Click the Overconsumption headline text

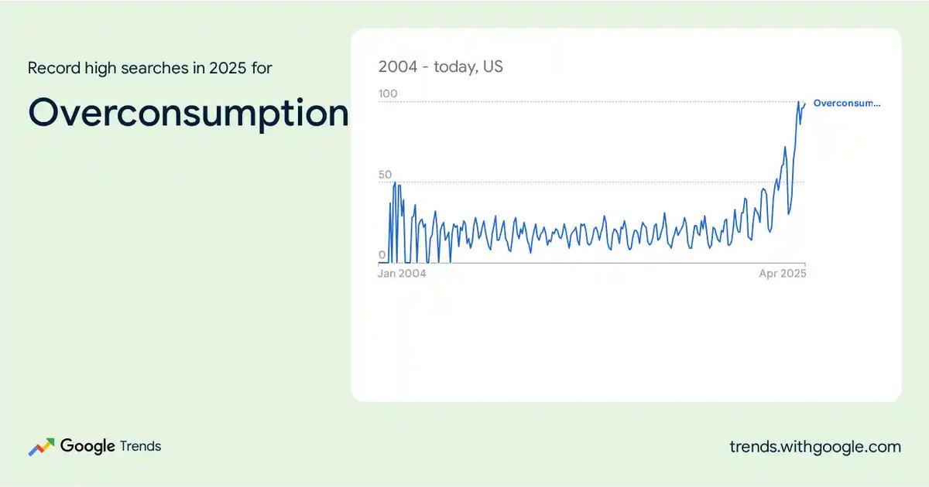(188, 114)
